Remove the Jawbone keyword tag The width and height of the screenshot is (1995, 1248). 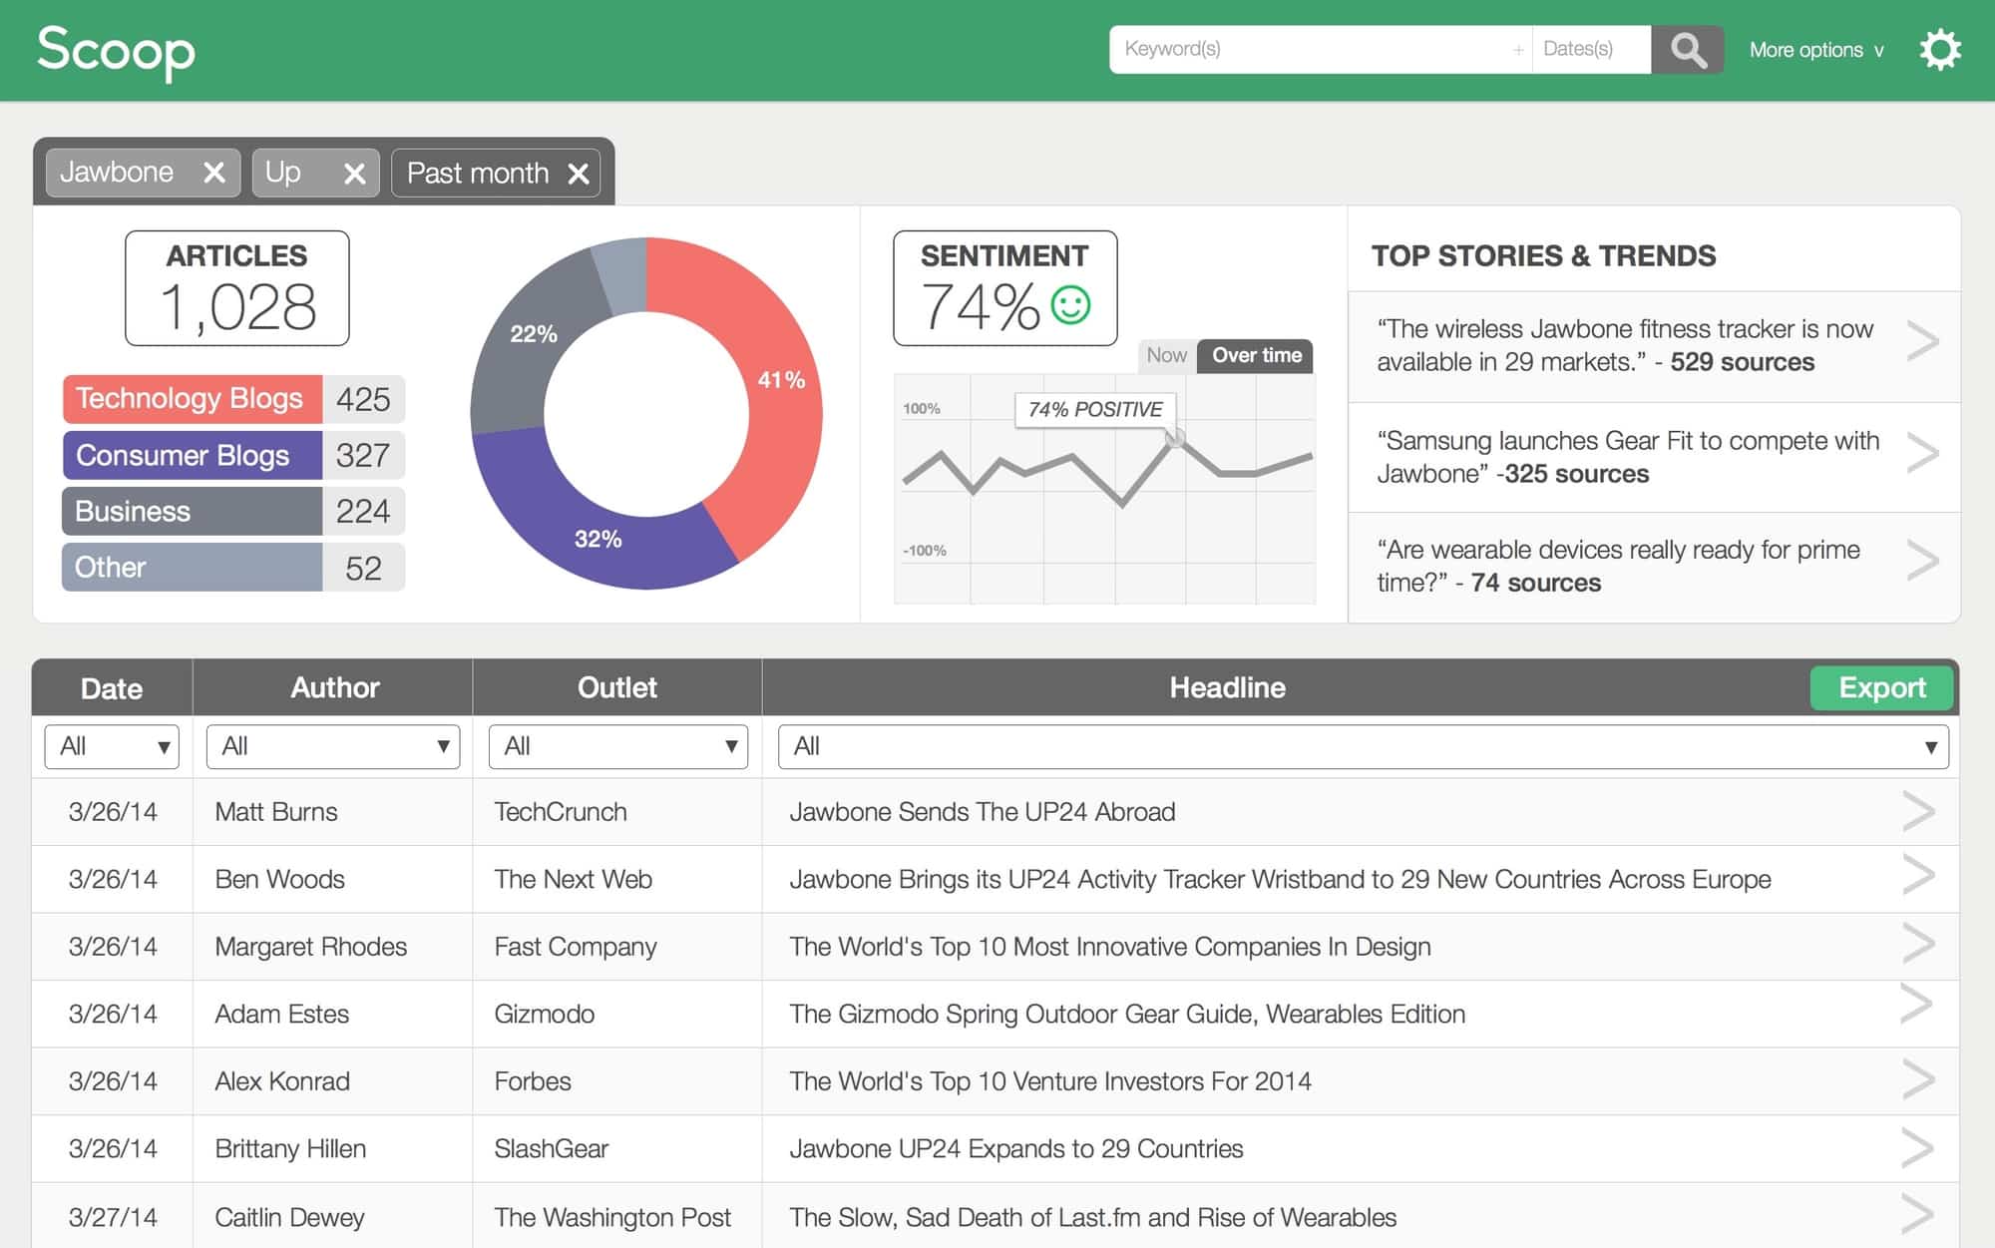click(x=213, y=174)
